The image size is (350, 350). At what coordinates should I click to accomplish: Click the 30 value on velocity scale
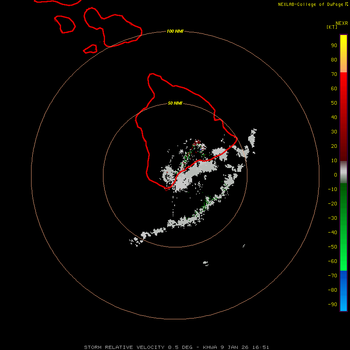[x=334, y=132]
